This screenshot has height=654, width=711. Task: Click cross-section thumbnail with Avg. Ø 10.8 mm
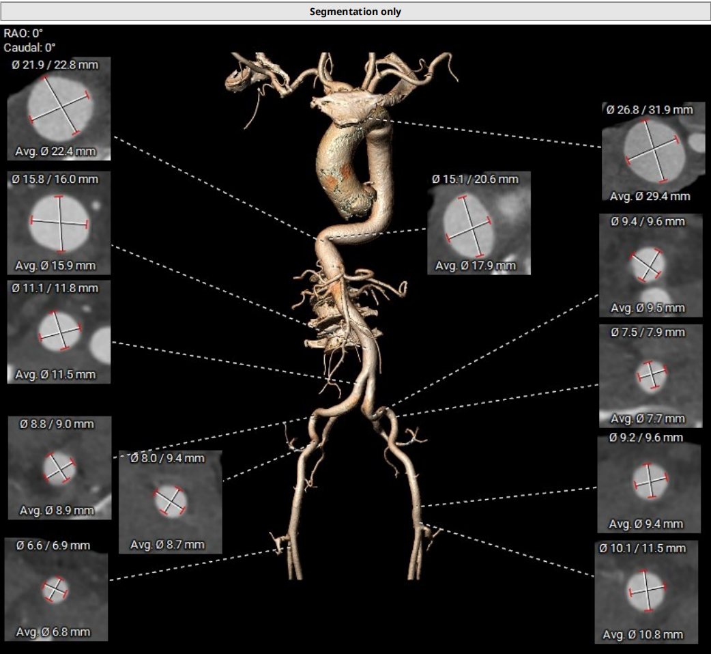pyautogui.click(x=645, y=591)
